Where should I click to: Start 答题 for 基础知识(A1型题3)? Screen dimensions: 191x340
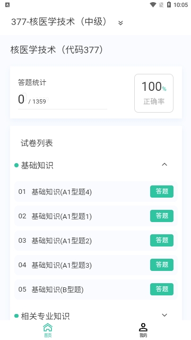tap(162, 265)
